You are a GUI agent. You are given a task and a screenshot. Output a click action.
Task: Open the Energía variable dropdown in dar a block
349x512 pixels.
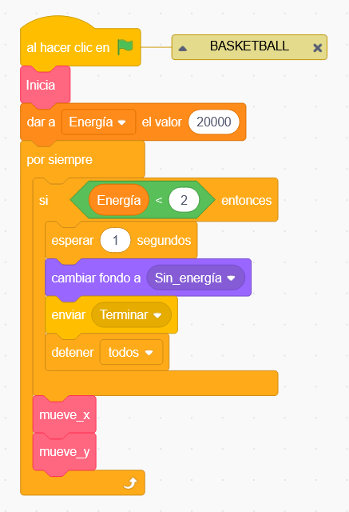pos(98,122)
